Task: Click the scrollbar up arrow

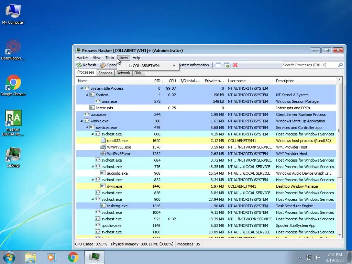Action: click(x=339, y=80)
